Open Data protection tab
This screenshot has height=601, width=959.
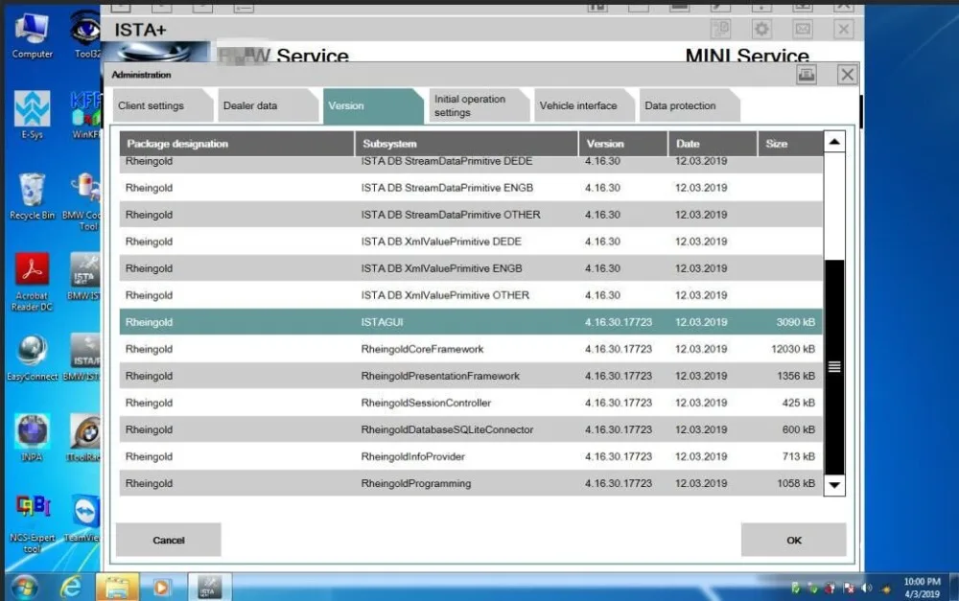(x=690, y=105)
